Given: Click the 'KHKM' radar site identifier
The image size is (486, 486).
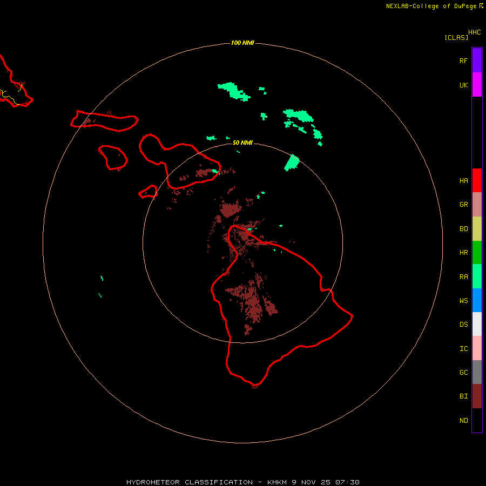Looking at the screenshot, I should click(277, 482).
